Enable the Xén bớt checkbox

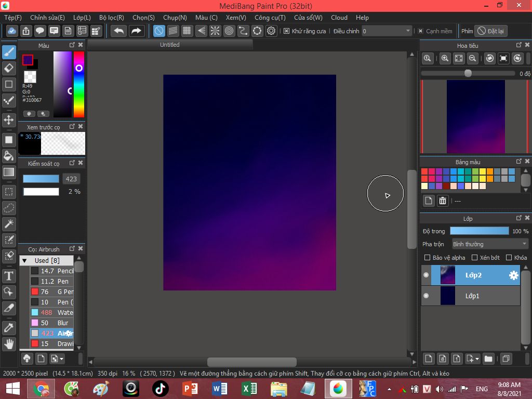[x=475, y=258]
